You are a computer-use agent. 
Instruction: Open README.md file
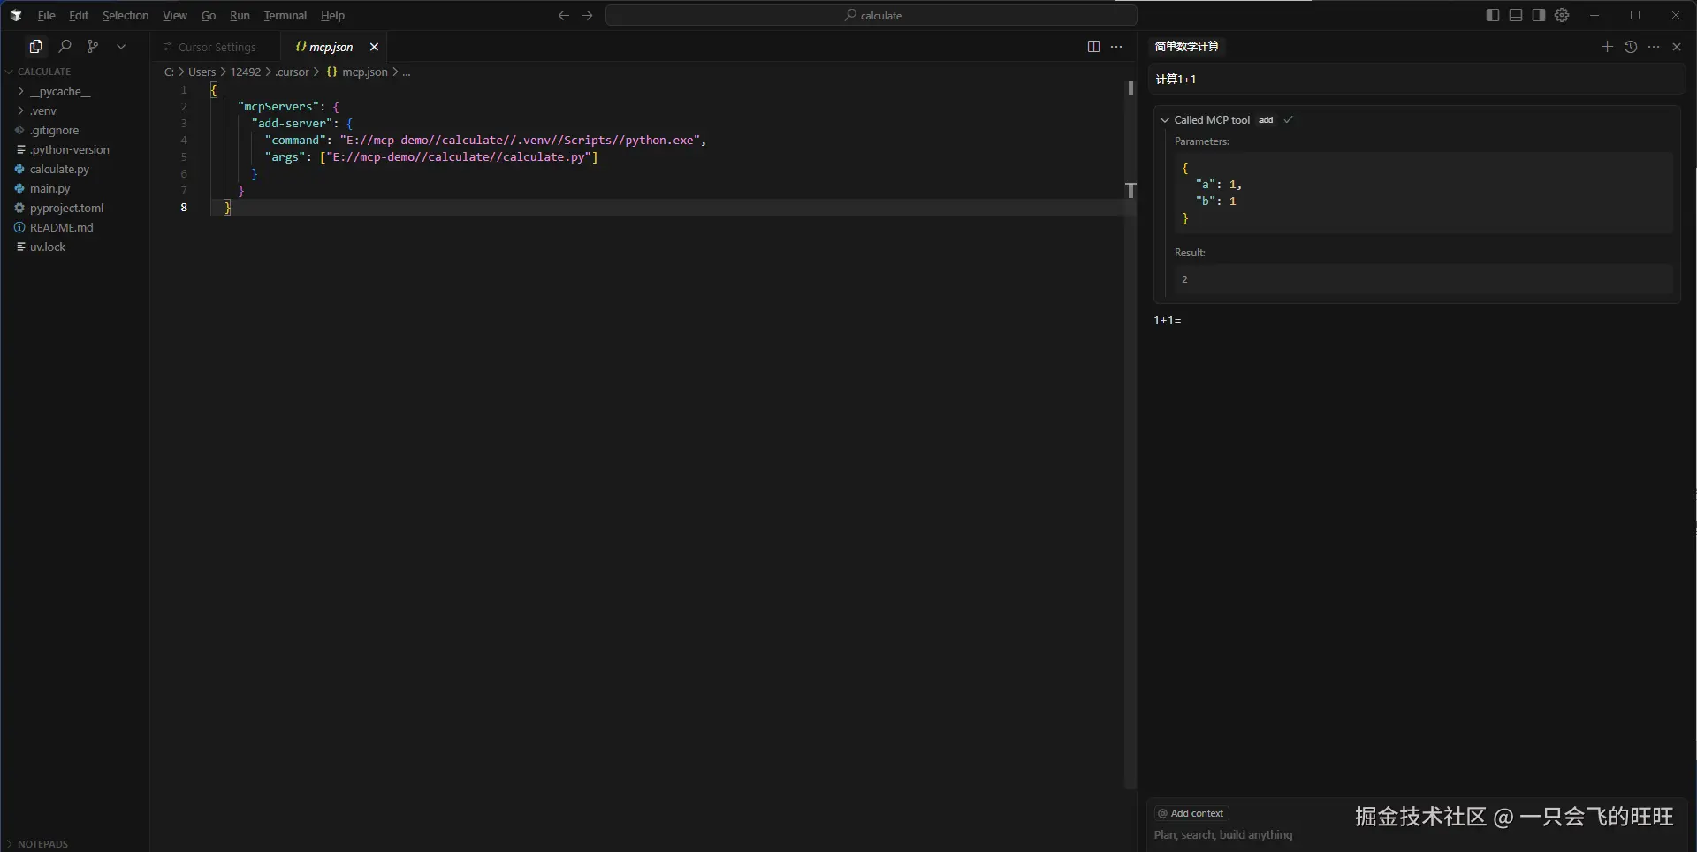coord(74,227)
